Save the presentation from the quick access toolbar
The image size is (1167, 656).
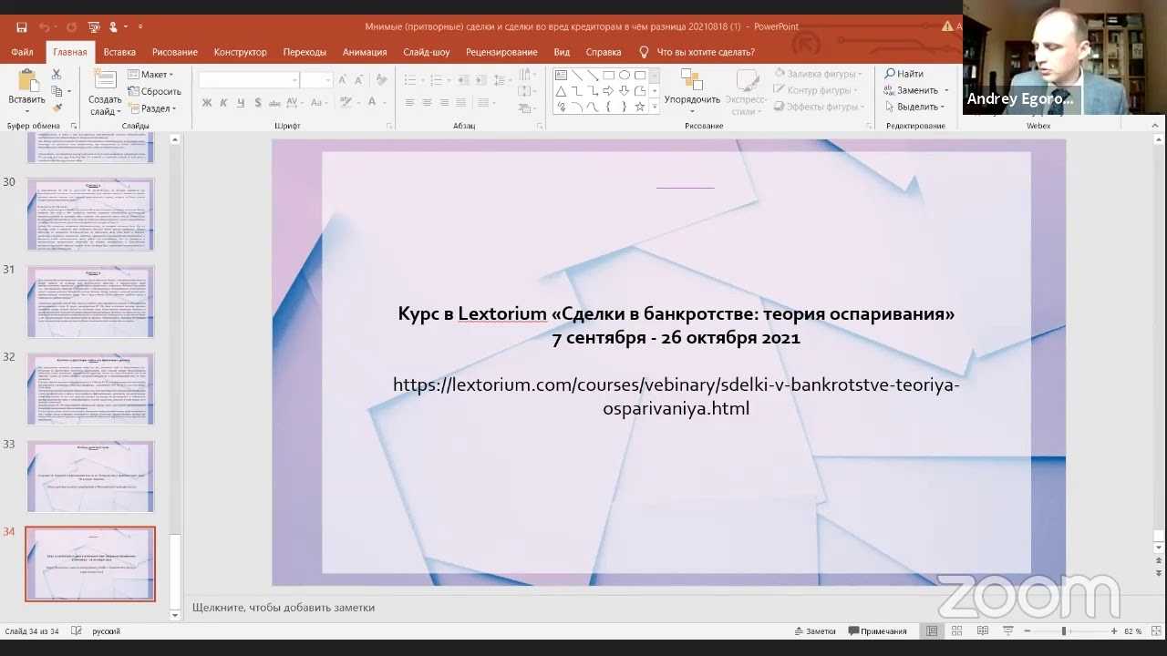[x=22, y=27]
